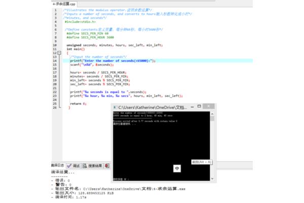Screen dimensions: 304x203
Task: Click the hours= seconds / SECS_PER_HOUR line
Action: click(x=98, y=73)
